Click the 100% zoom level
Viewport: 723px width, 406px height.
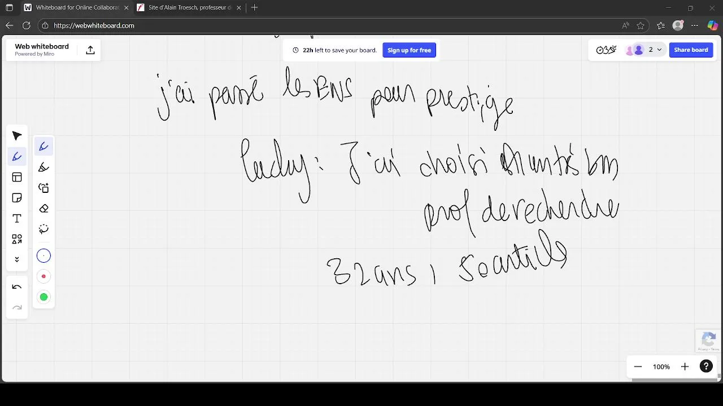click(x=661, y=367)
